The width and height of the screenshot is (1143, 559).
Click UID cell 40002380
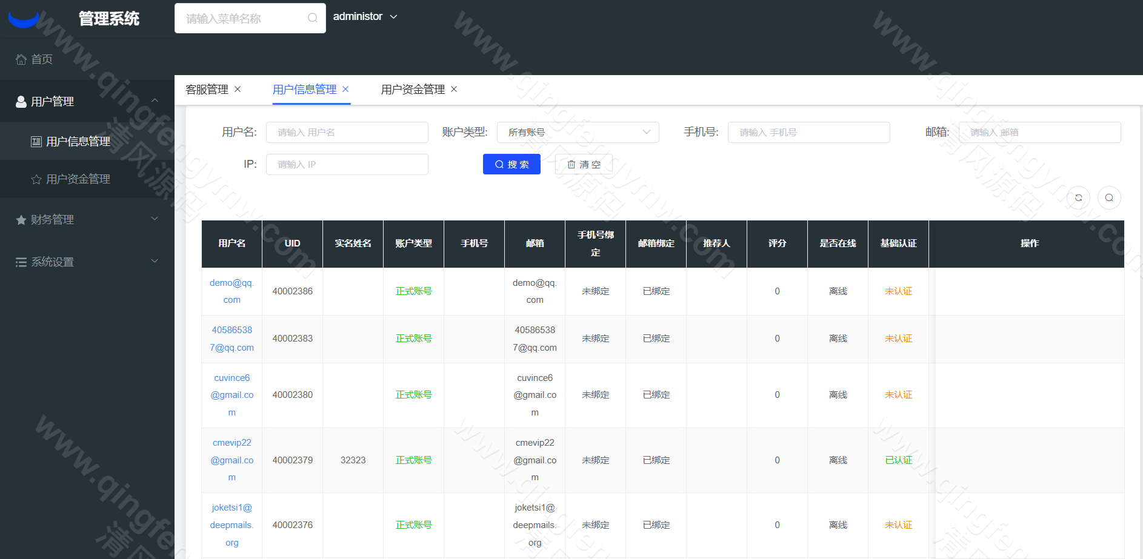293,395
